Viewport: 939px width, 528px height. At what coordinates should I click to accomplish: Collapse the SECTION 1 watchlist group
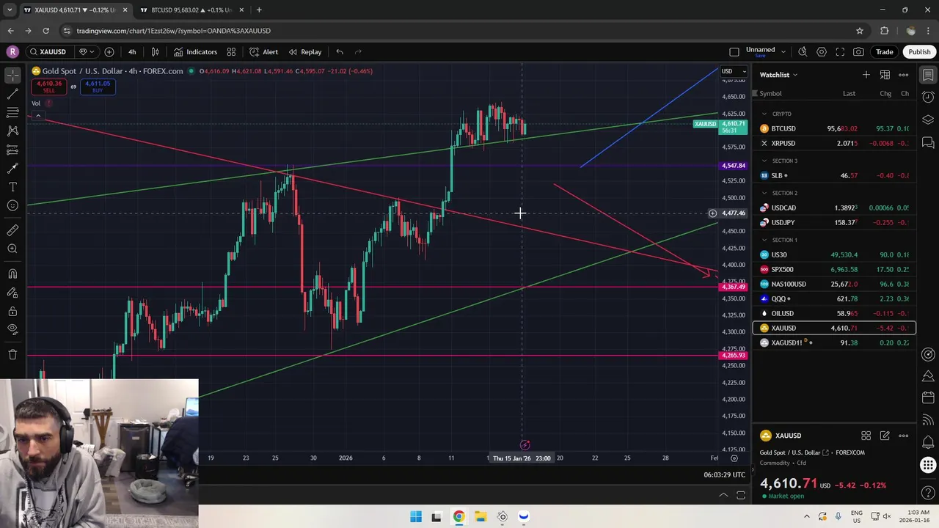tap(764, 240)
